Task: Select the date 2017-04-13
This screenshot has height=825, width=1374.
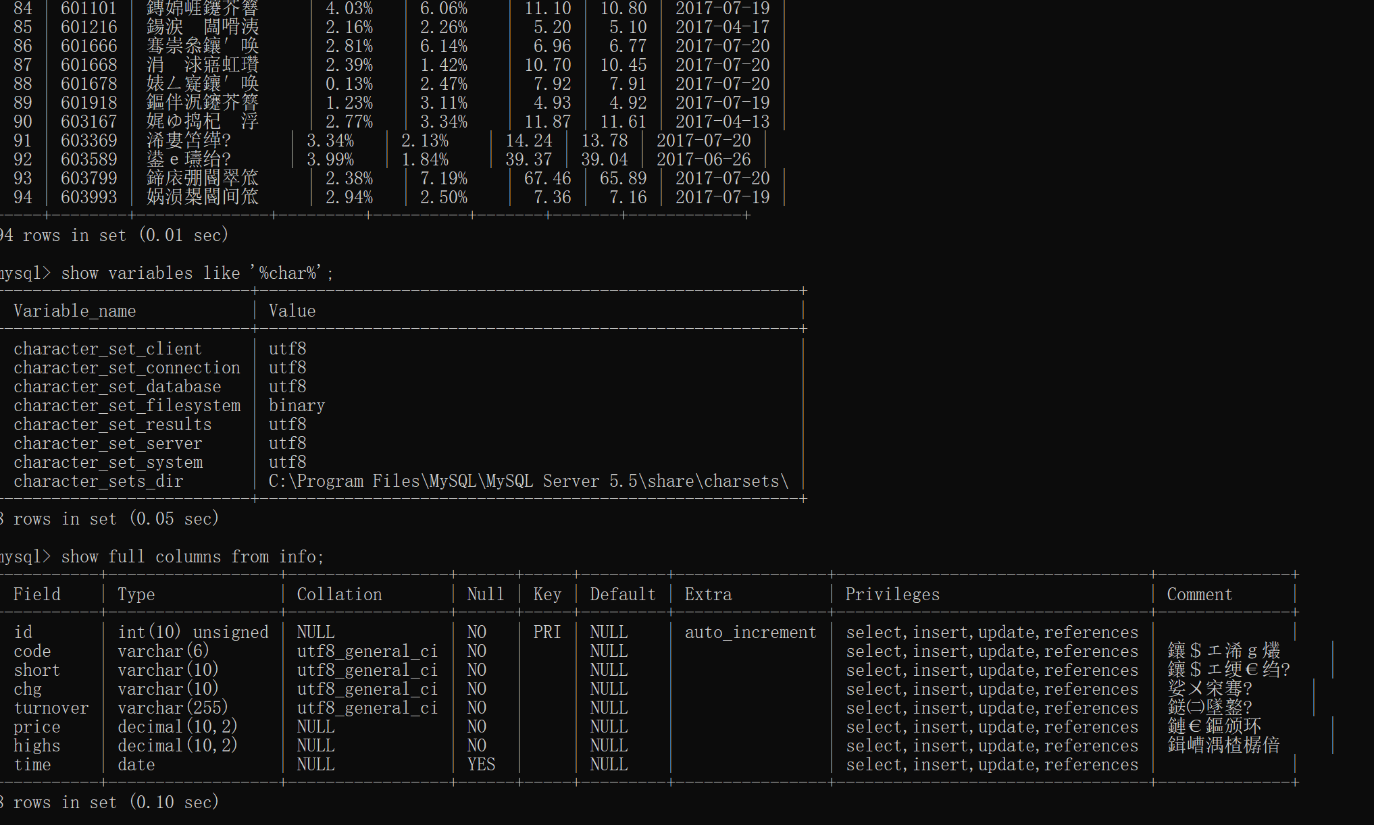Action: (x=723, y=122)
